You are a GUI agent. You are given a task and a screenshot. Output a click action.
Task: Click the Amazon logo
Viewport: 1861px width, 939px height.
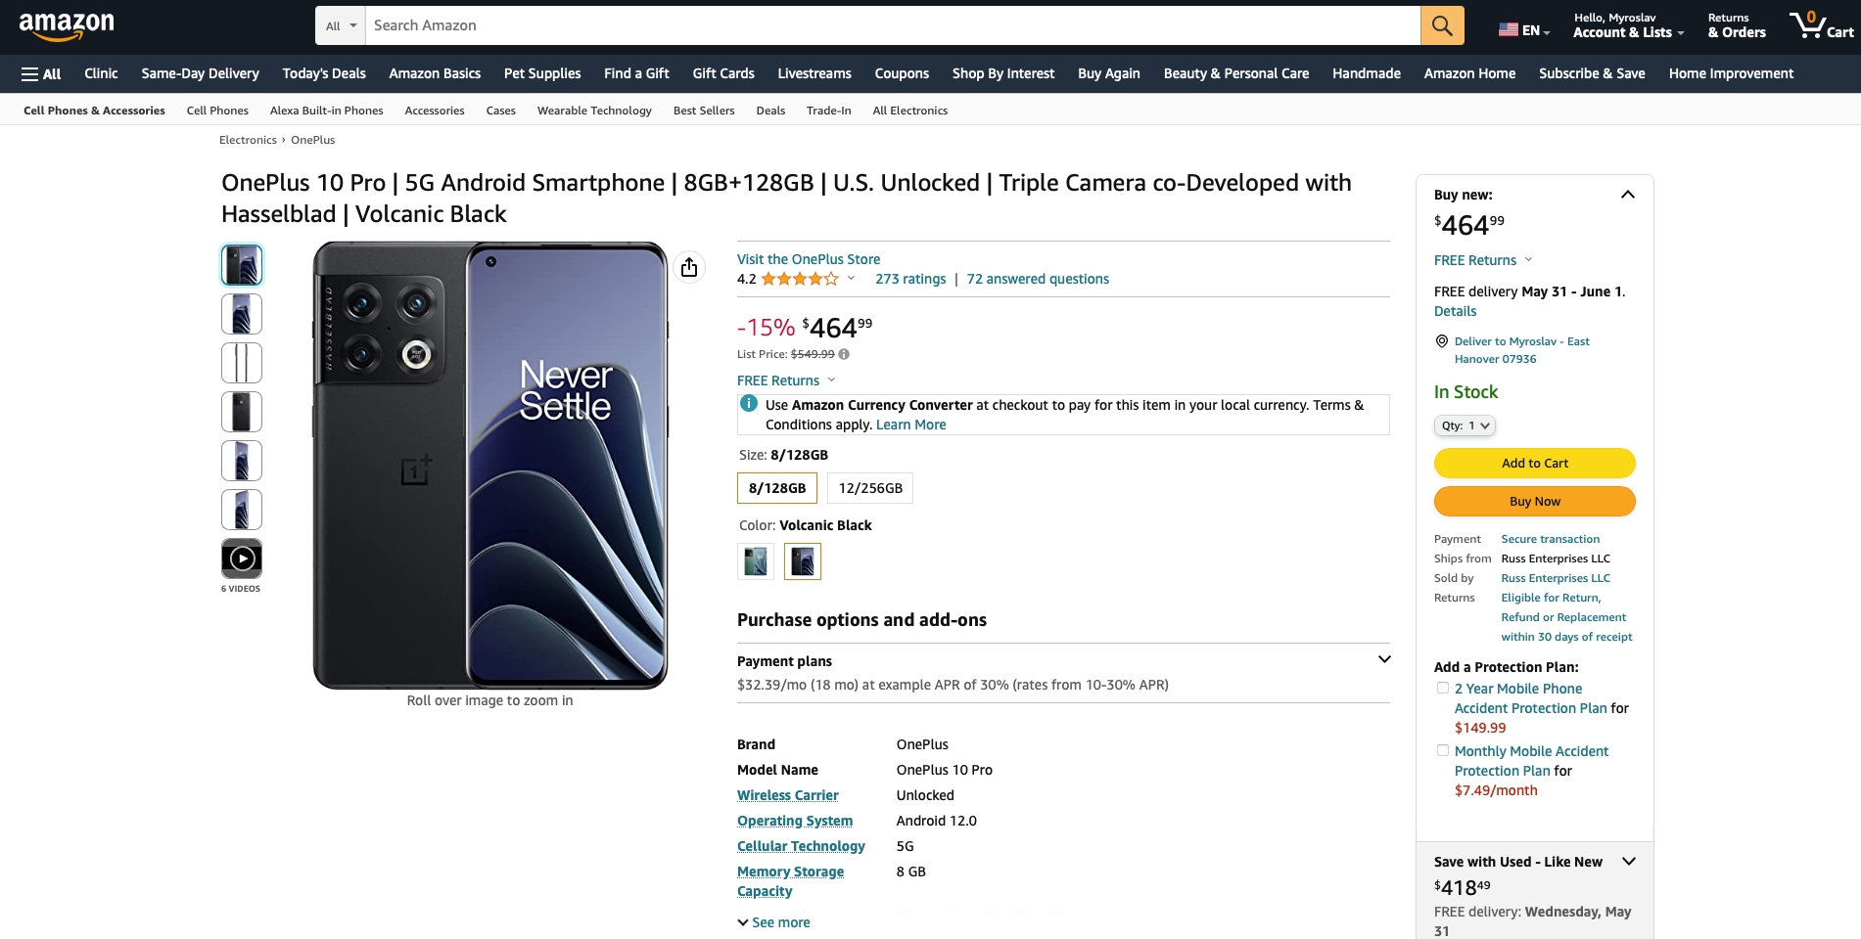pos(67,25)
